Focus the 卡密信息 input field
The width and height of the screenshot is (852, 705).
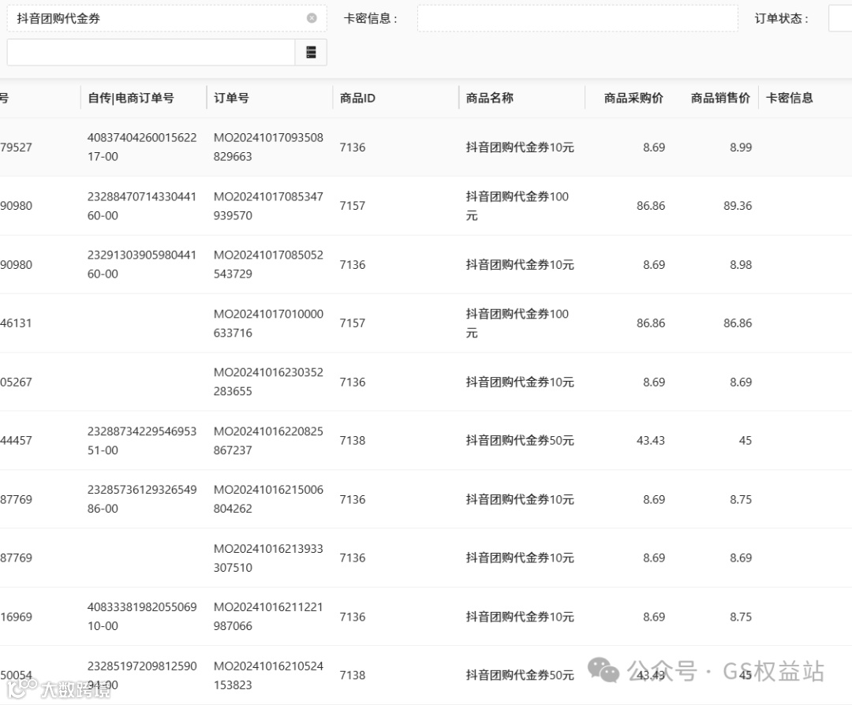[x=577, y=18]
